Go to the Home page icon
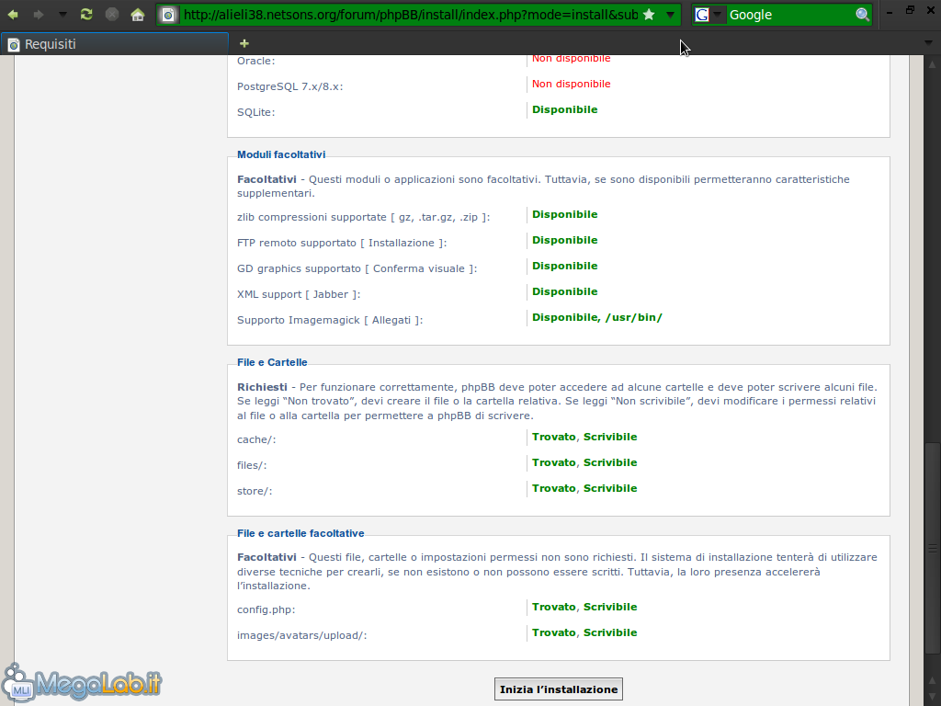 click(138, 15)
